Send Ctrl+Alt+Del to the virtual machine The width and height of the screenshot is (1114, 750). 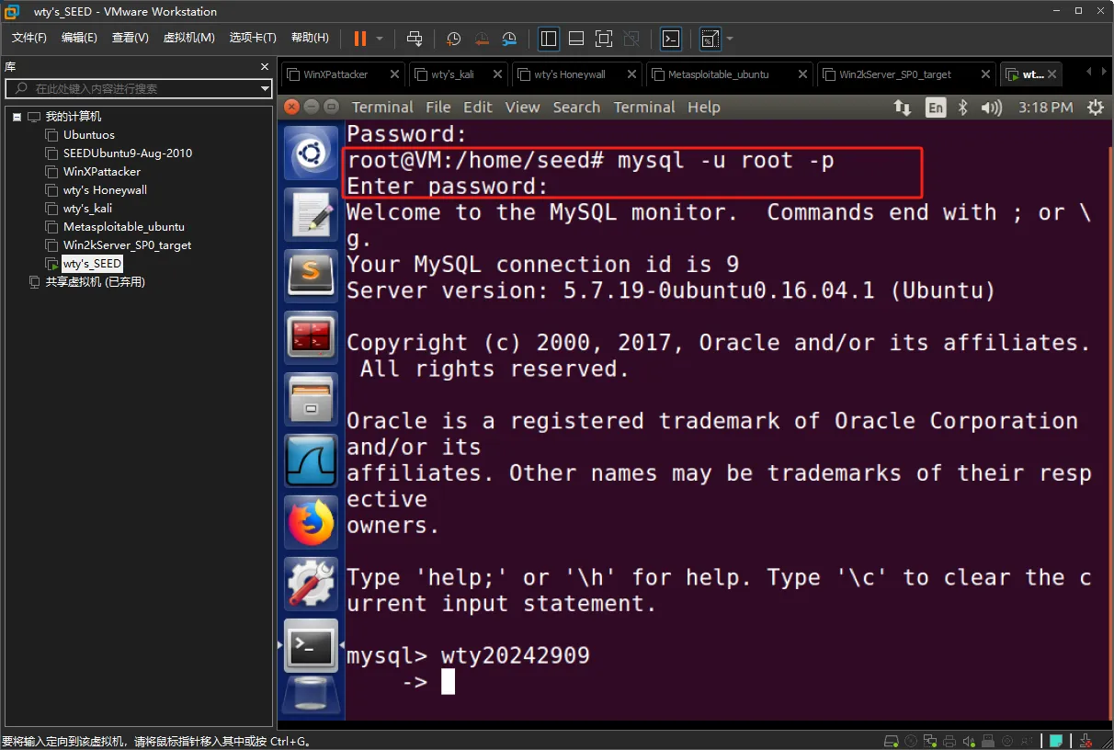[x=415, y=39]
